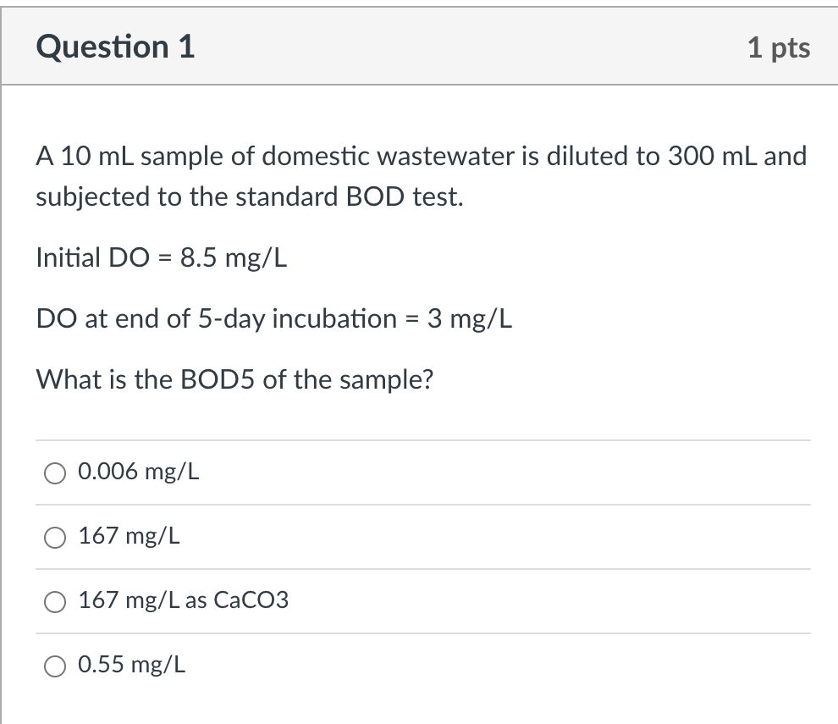Image resolution: width=838 pixels, height=724 pixels.
Task: Click 'subjected to the standard BOD test' line
Action: click(250, 196)
